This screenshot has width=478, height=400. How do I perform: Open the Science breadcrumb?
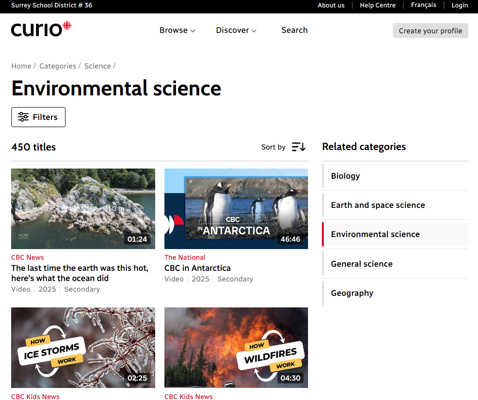click(98, 66)
